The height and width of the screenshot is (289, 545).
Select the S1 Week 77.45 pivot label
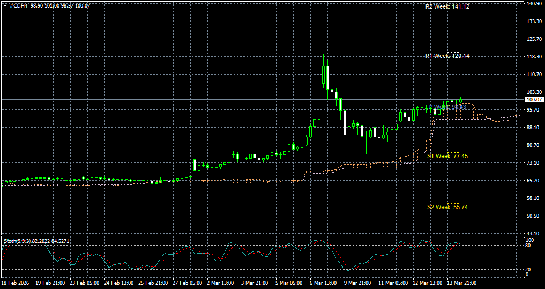(x=447, y=156)
